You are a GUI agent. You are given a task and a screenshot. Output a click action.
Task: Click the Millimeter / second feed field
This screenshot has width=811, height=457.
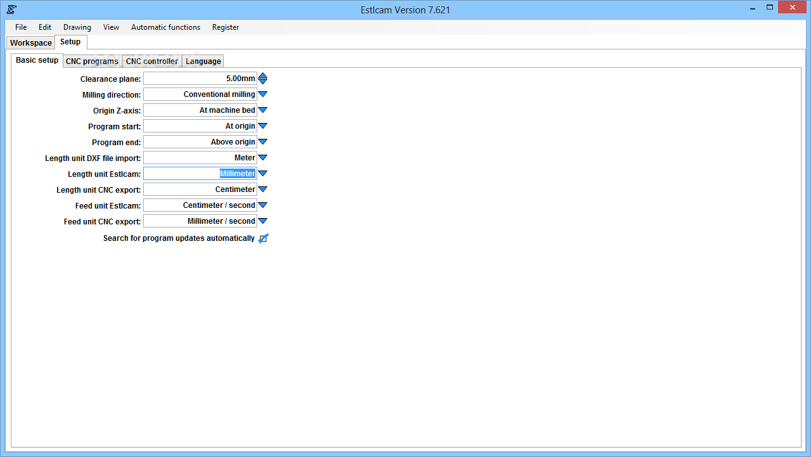[200, 221]
